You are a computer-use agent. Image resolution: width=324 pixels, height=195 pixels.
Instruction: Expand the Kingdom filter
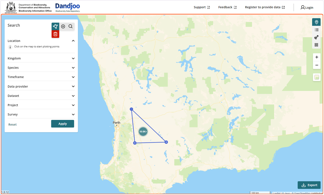coord(41,58)
